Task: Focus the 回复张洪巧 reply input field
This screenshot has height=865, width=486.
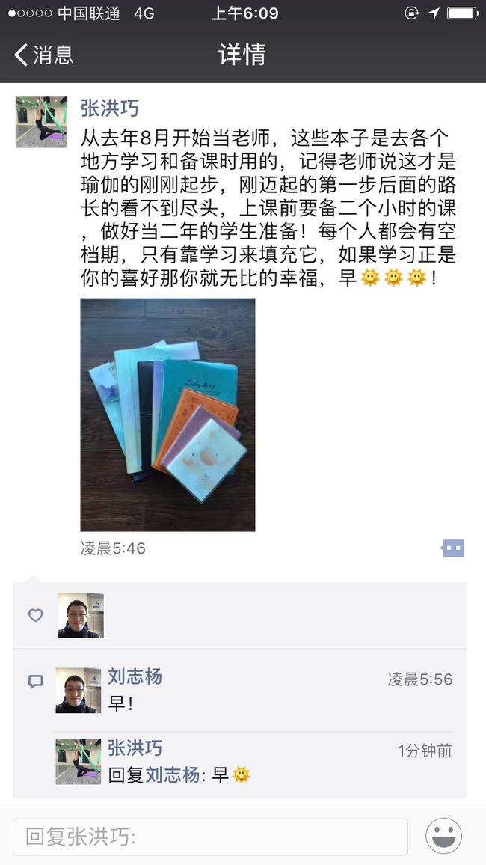Action: point(211,837)
